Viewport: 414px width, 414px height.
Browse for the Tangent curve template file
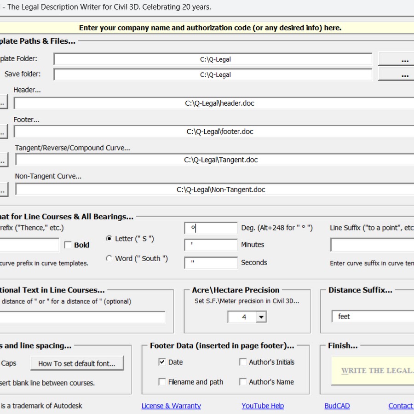pos(4,160)
